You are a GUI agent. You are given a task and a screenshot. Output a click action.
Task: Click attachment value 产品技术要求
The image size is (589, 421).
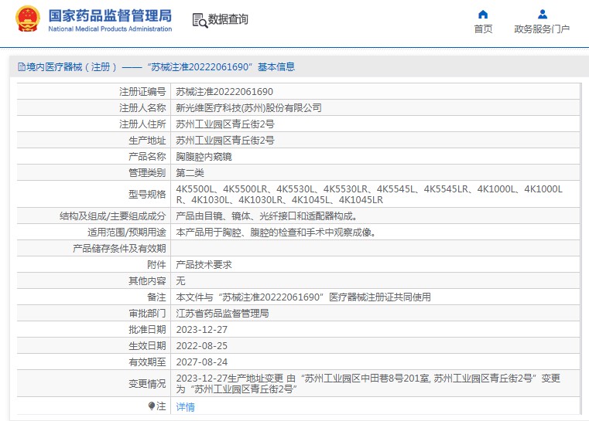[204, 265]
